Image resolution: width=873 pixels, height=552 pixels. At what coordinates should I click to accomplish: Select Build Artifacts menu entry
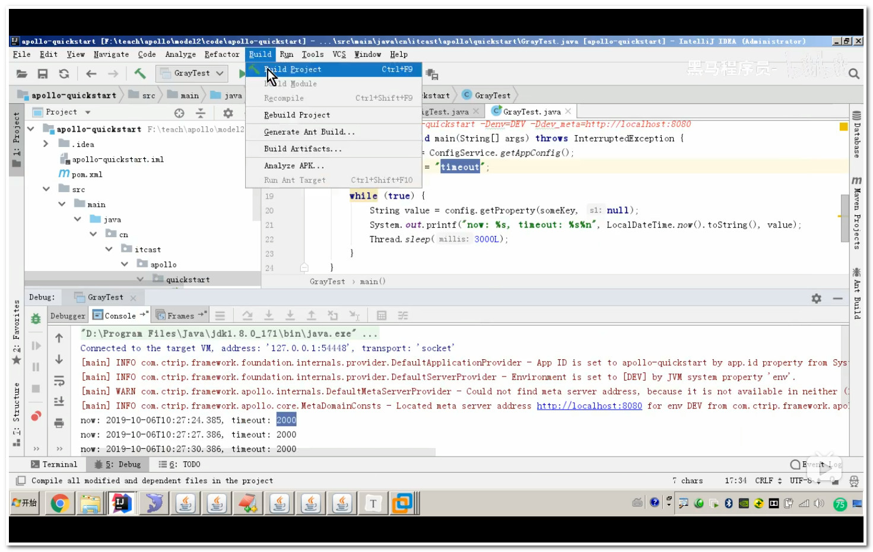pos(334,149)
